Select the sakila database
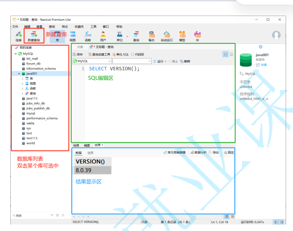Image resolution: width=293 pixels, height=231 pixels. pos(30,123)
